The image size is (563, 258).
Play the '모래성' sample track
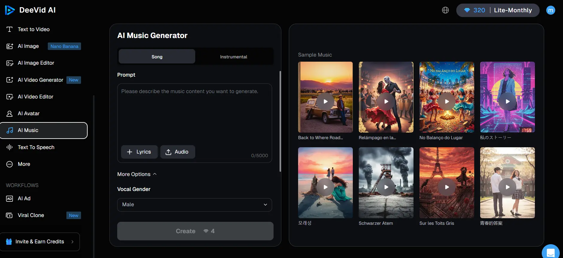[325, 187]
